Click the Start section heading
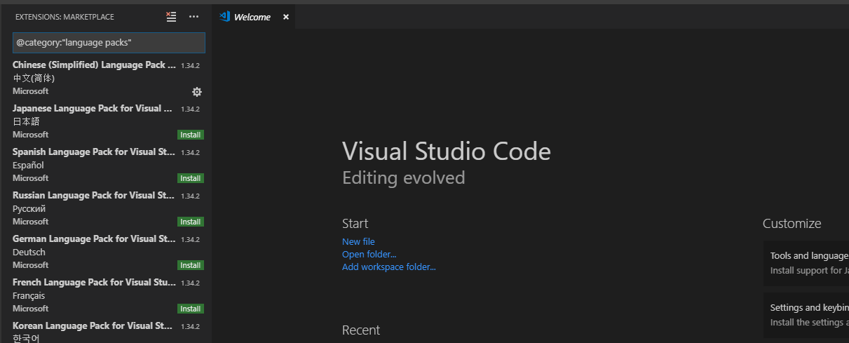Screen dimensions: 849x343 point(355,224)
